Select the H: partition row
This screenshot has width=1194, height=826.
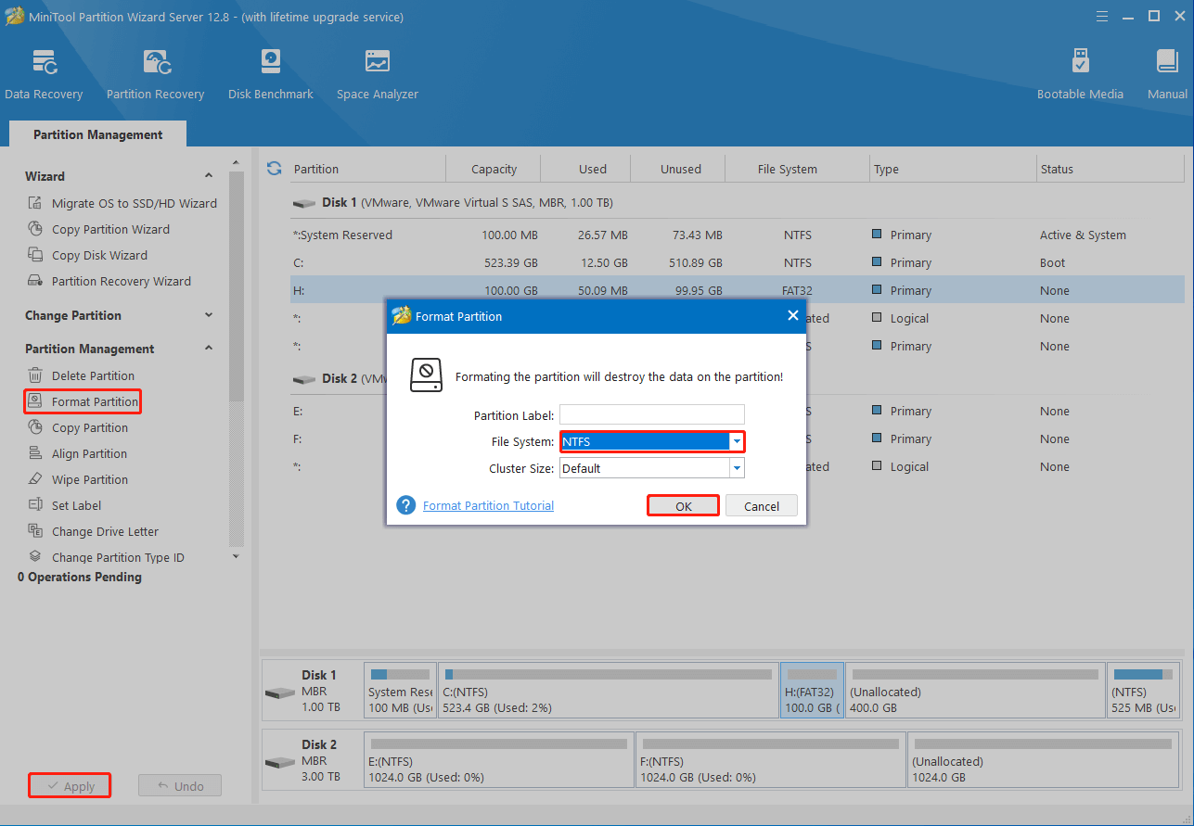(x=737, y=290)
